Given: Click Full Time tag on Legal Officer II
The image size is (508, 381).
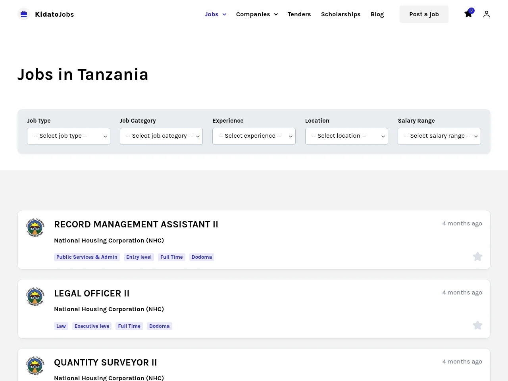Looking at the screenshot, I should (129, 326).
